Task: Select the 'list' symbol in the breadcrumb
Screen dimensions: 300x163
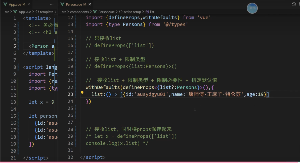Action: pyautogui.click(x=152, y=12)
